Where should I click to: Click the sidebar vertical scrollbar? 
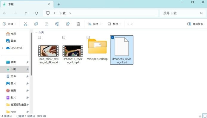[31, 54]
